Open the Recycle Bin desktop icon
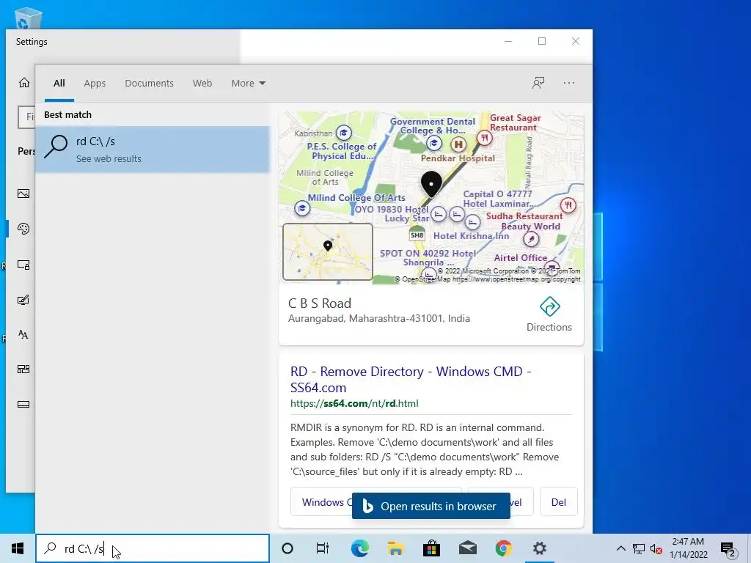Viewport: 751px width, 563px height. pyautogui.click(x=29, y=19)
